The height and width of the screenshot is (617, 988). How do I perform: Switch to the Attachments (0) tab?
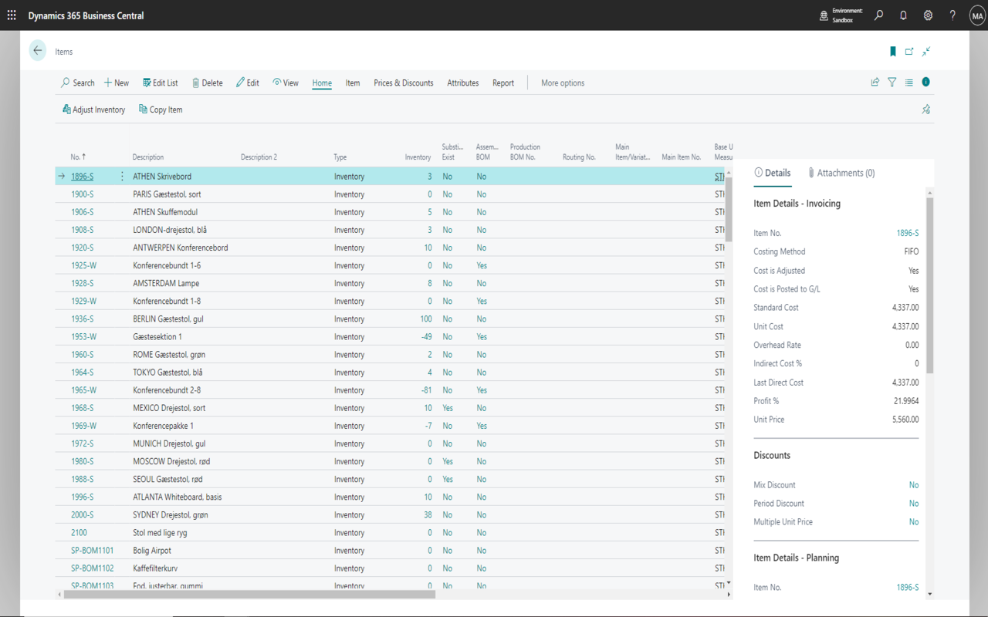pos(841,173)
